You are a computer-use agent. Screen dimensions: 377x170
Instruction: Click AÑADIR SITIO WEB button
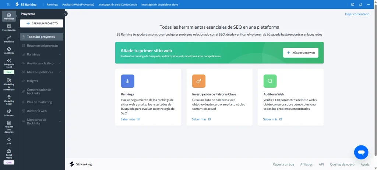coord(300,53)
